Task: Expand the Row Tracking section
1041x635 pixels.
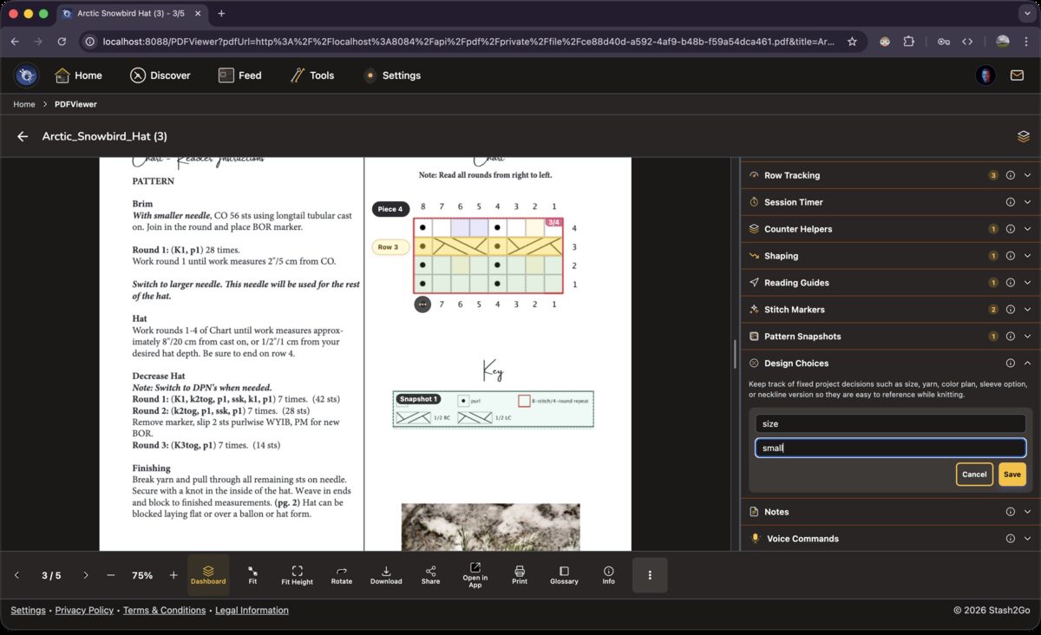Action: (x=1027, y=175)
